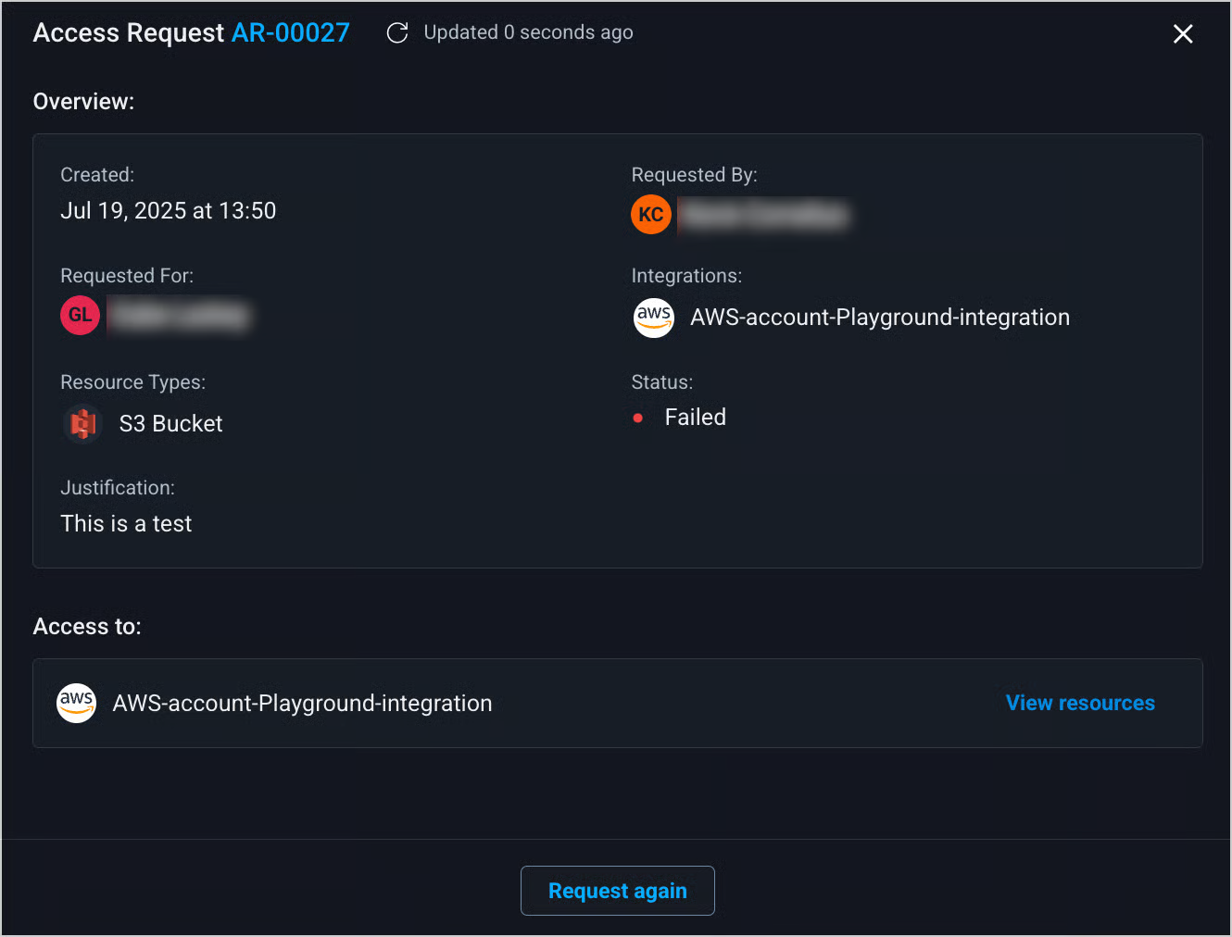1232x937 pixels.
Task: Click the Failed status text
Action: pos(695,418)
